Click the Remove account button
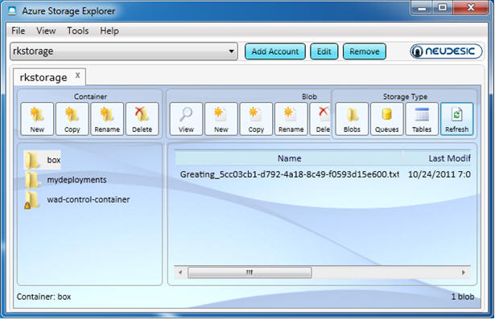Image resolution: width=495 pixels, height=319 pixels. pos(365,51)
